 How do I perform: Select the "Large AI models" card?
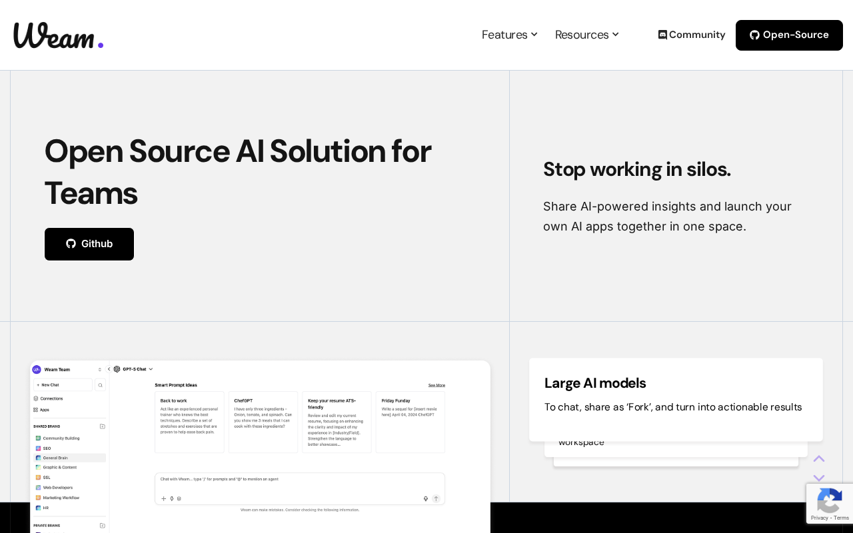point(676,400)
